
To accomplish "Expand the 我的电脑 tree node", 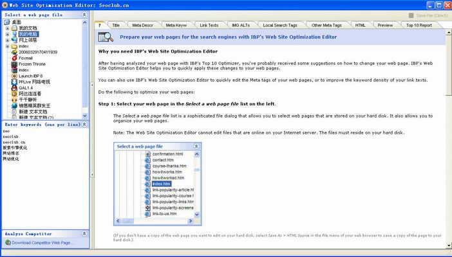I will tap(7, 34).
